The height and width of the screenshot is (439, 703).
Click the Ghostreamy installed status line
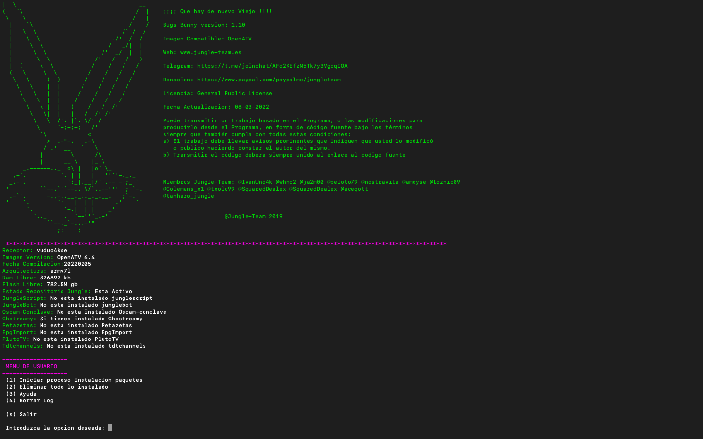[72, 319]
